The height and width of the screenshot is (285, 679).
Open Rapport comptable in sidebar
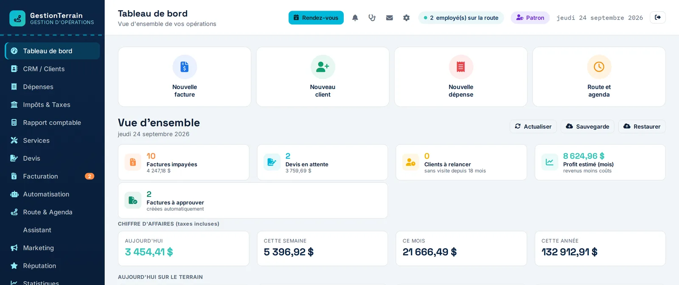(x=53, y=123)
